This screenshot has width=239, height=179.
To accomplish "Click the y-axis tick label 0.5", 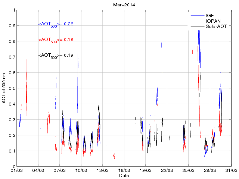I will coord(12,88).
